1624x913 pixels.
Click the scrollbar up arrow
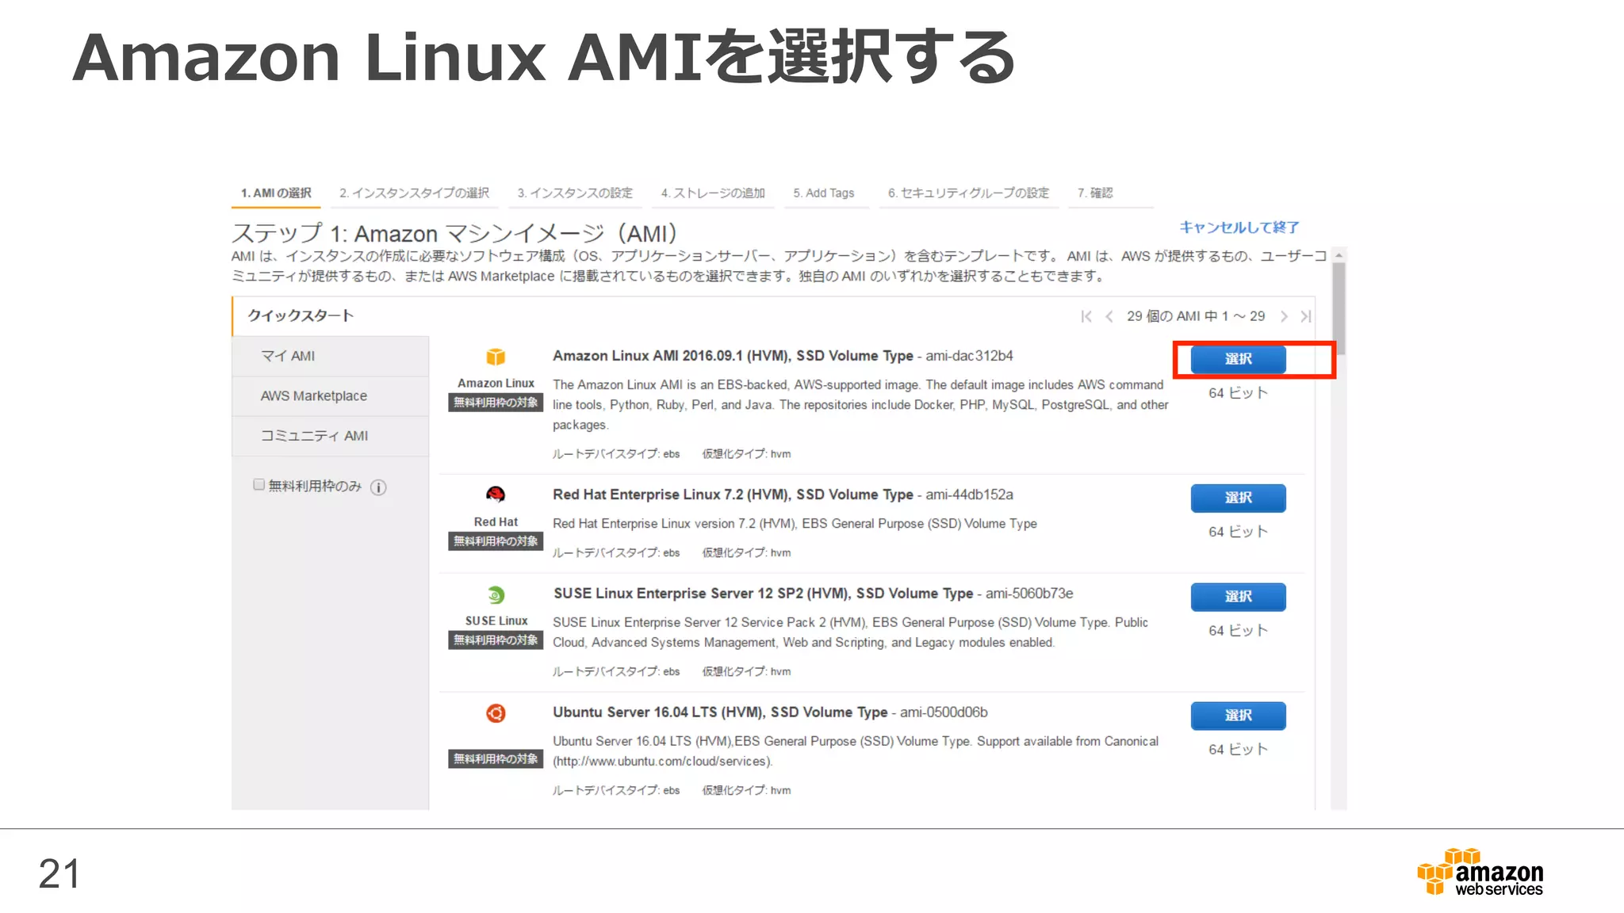[x=1339, y=255]
